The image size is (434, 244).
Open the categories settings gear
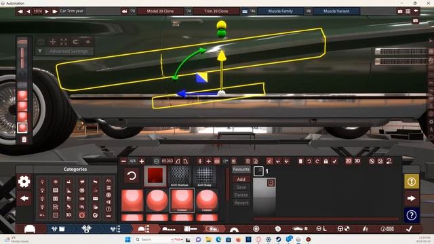click(24, 182)
